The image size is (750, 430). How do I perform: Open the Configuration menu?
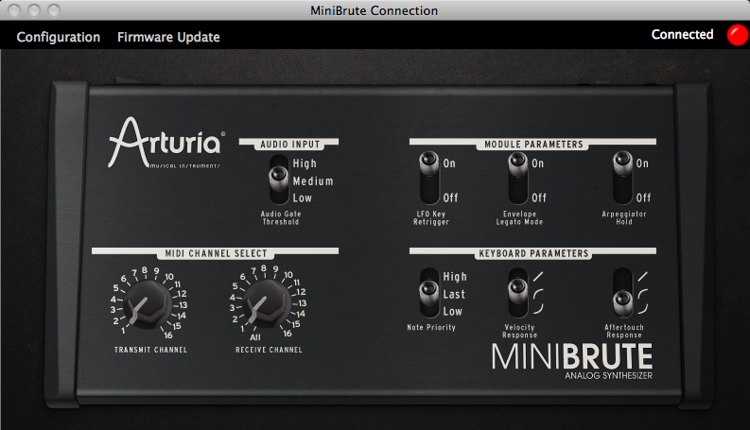pyautogui.click(x=59, y=37)
